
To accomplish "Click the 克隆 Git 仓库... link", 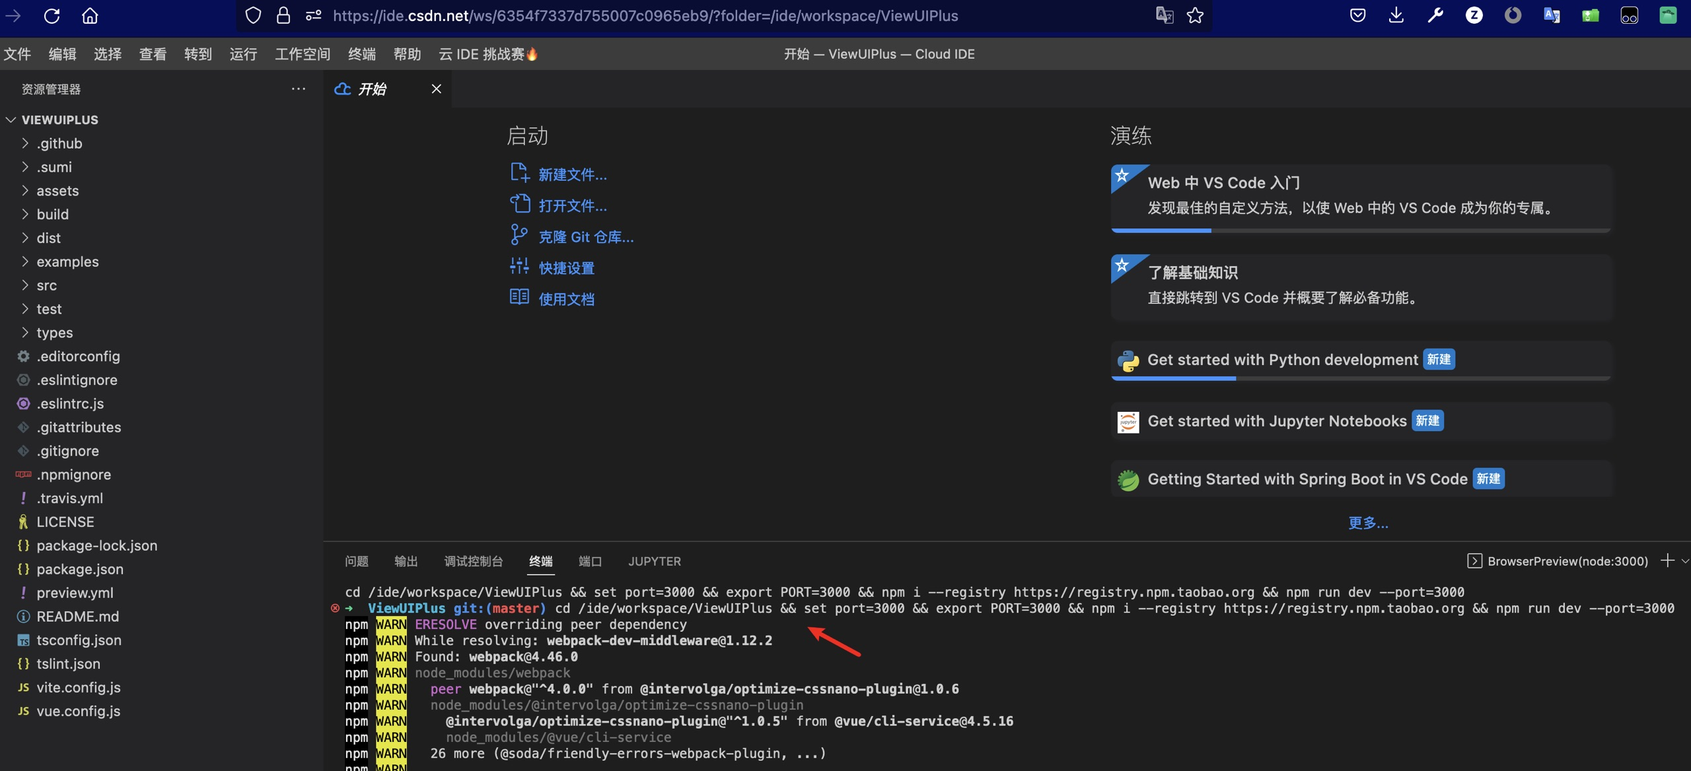I will [586, 236].
